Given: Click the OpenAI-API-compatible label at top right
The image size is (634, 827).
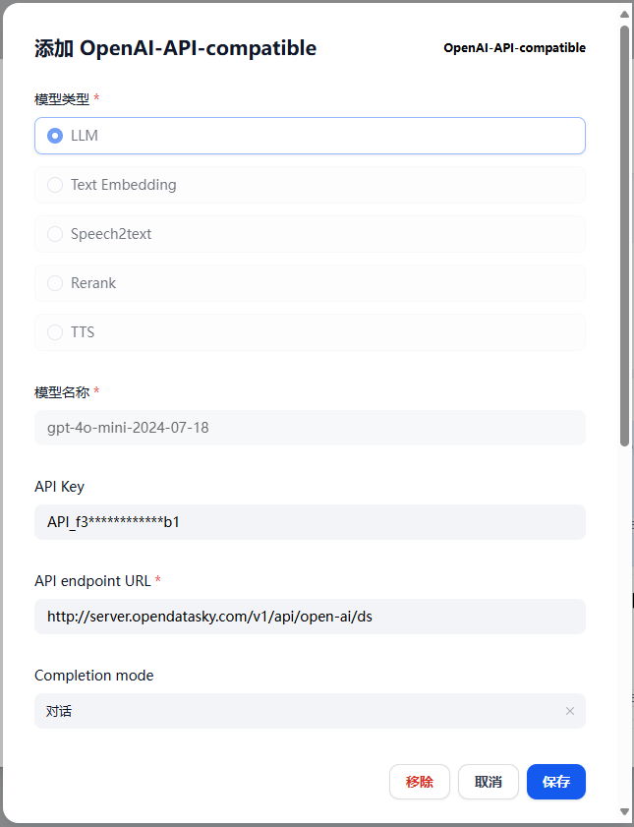Looking at the screenshot, I should pyautogui.click(x=514, y=48).
